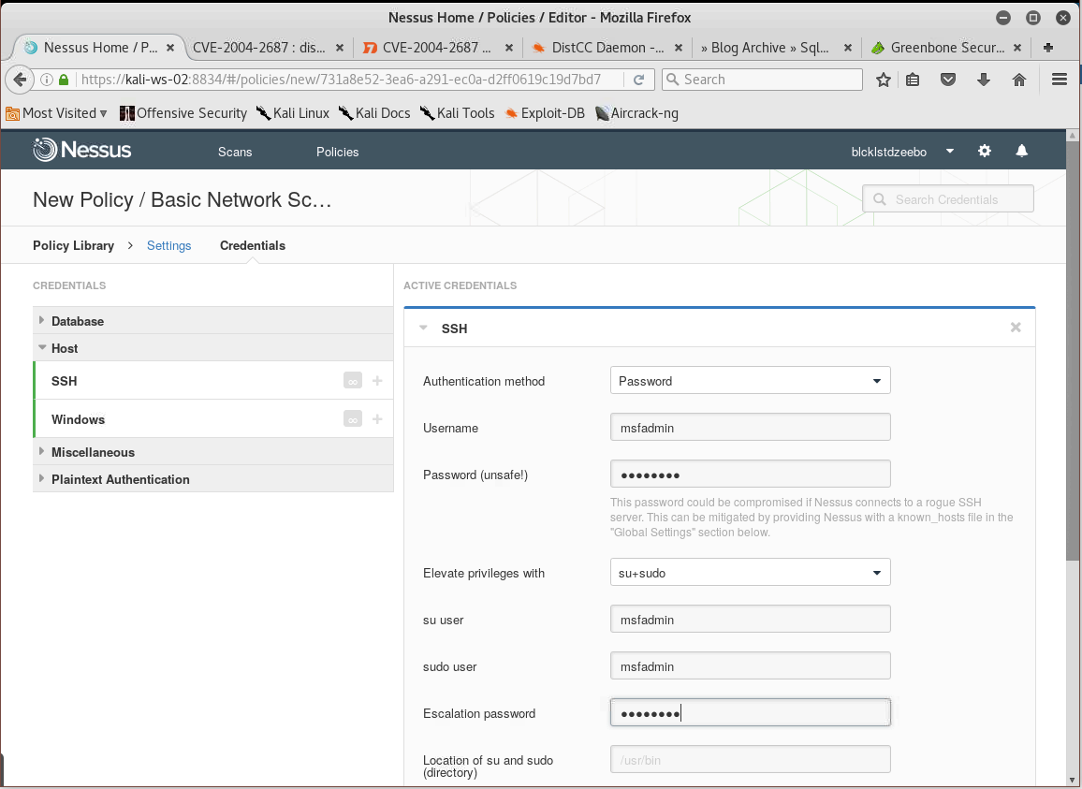Expand the Miscellaneous credentials category
The image size is (1082, 789).
click(x=92, y=452)
